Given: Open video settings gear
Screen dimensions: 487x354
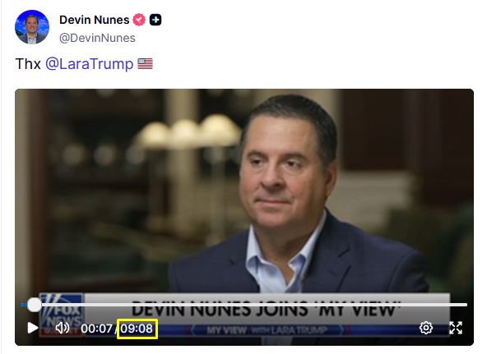Looking at the screenshot, I should (426, 328).
